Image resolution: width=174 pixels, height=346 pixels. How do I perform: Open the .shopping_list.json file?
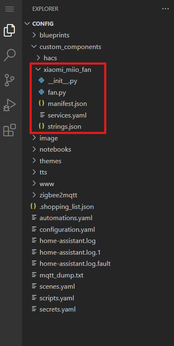click(67, 207)
